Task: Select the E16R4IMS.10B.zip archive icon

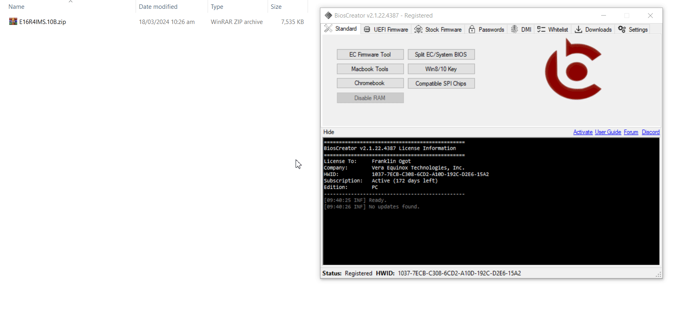Action: tap(13, 22)
